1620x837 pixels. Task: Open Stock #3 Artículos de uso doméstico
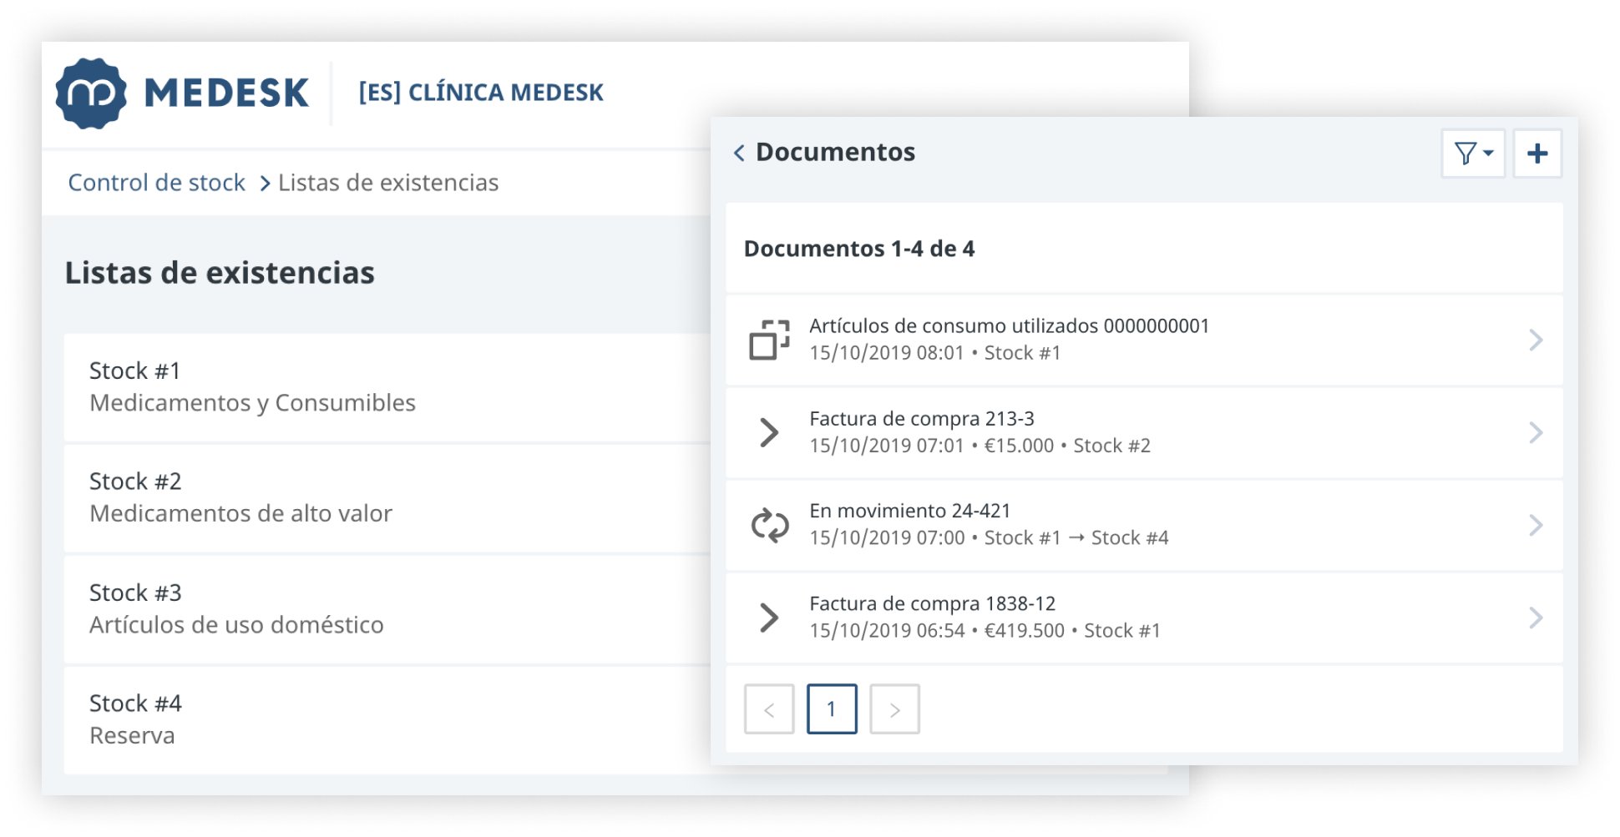click(387, 609)
